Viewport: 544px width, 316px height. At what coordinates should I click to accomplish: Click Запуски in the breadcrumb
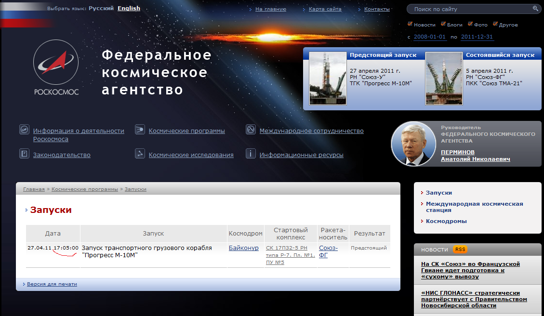tap(135, 189)
